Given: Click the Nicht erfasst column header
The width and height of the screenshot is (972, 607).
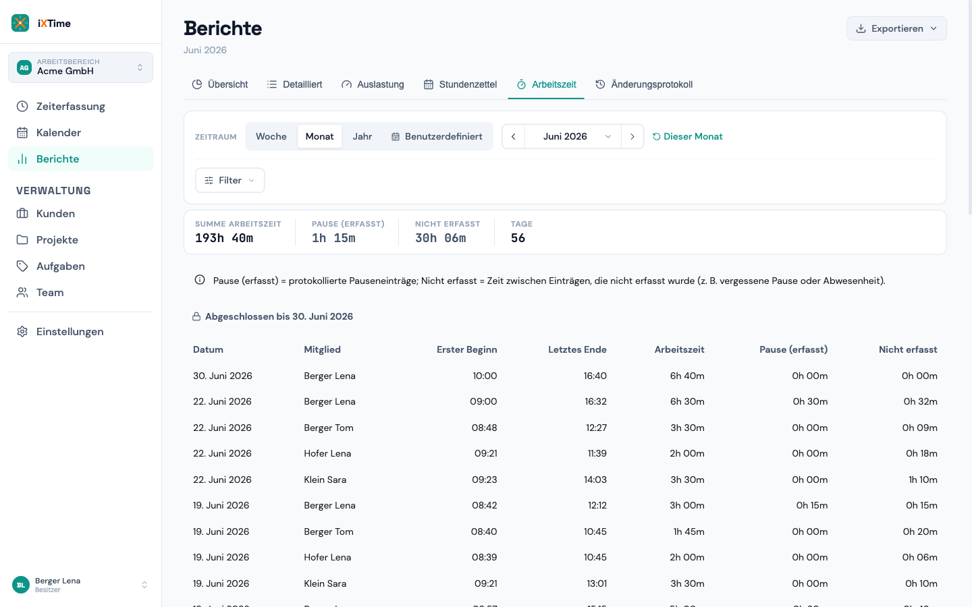Looking at the screenshot, I should [x=908, y=349].
